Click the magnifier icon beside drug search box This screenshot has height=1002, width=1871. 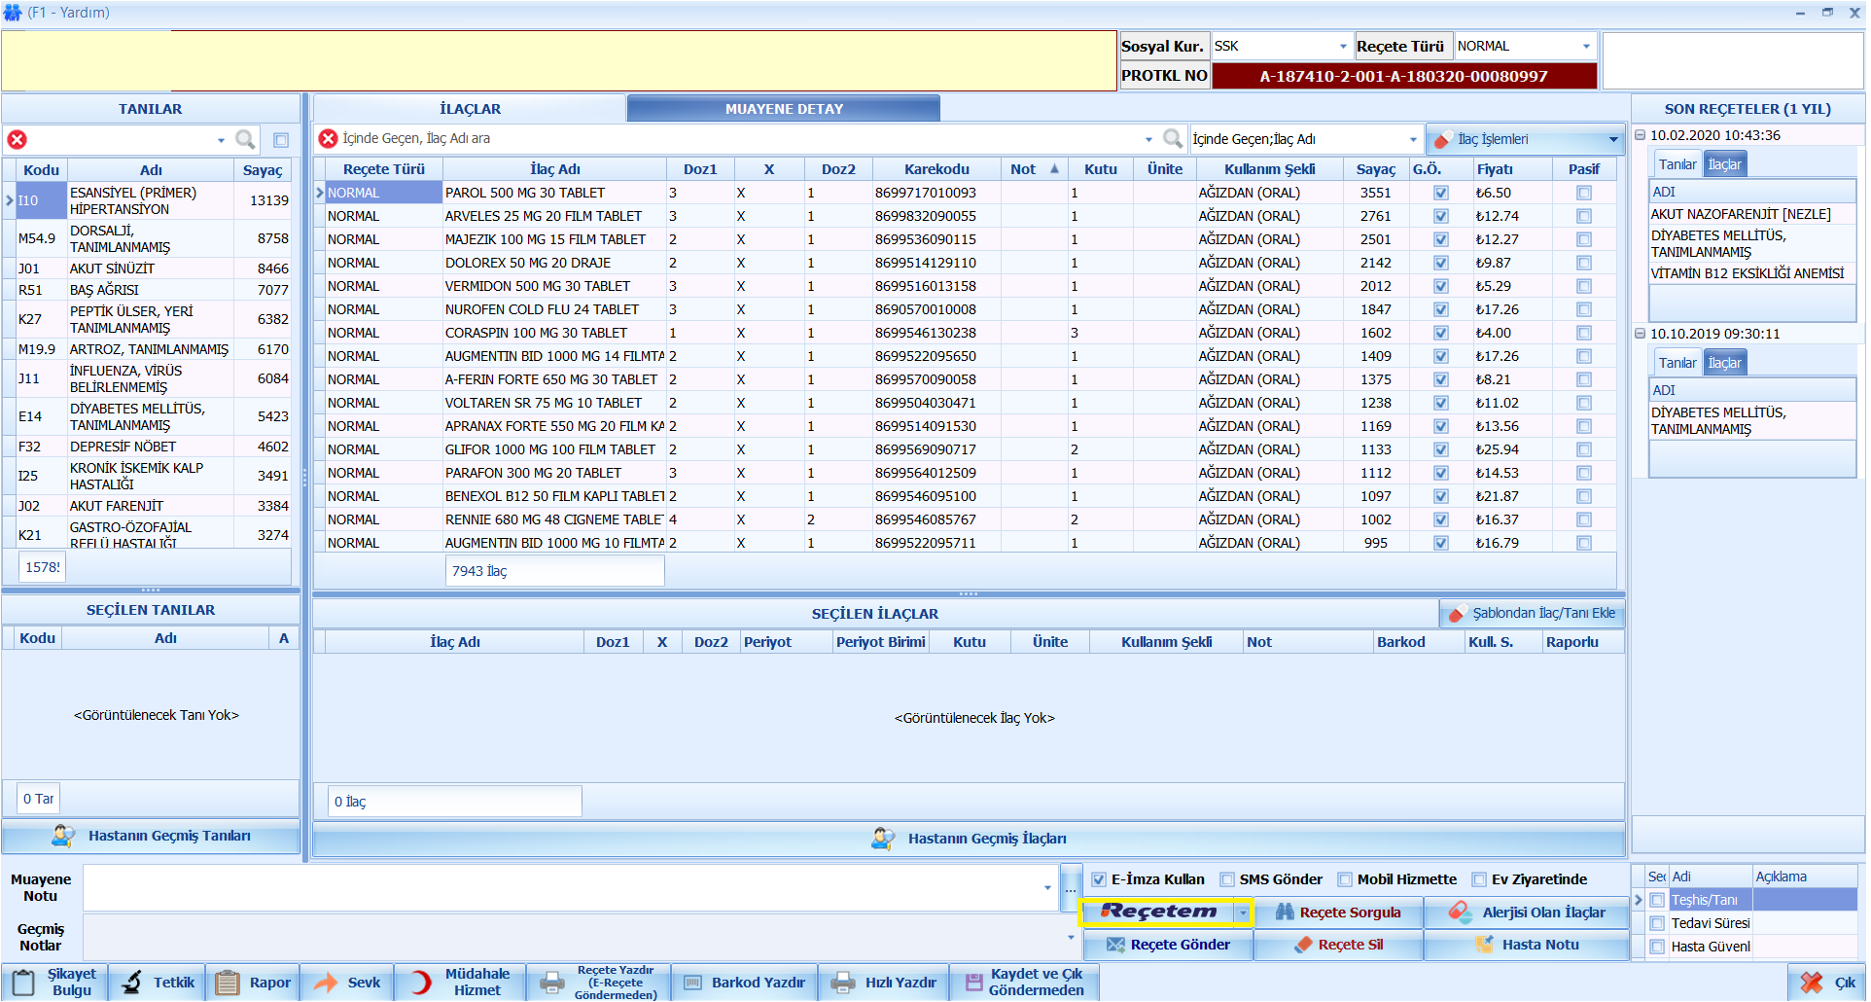1173,139
